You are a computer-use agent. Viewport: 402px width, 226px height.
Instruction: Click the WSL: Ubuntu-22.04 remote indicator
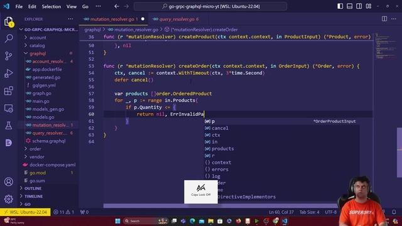tap(25, 212)
